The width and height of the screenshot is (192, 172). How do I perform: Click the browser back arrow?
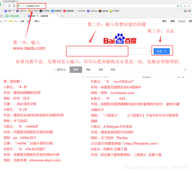click(x=5, y=6)
